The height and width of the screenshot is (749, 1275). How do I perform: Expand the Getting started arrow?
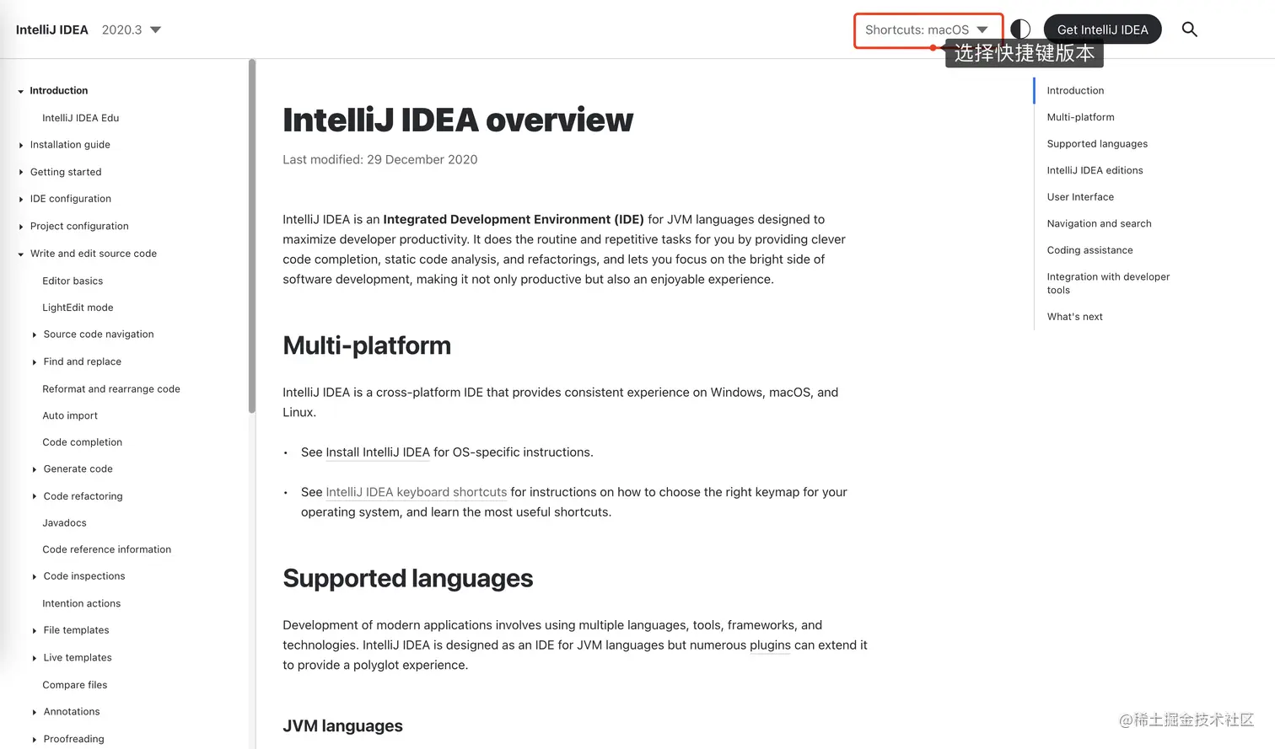(20, 172)
